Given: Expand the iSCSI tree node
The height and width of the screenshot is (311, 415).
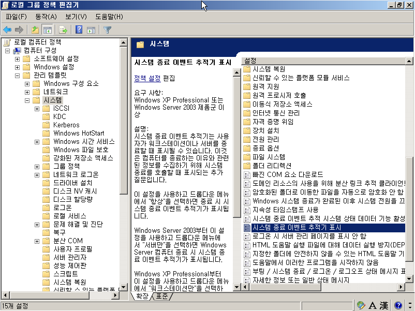Looking at the screenshot, I should click(37, 109).
